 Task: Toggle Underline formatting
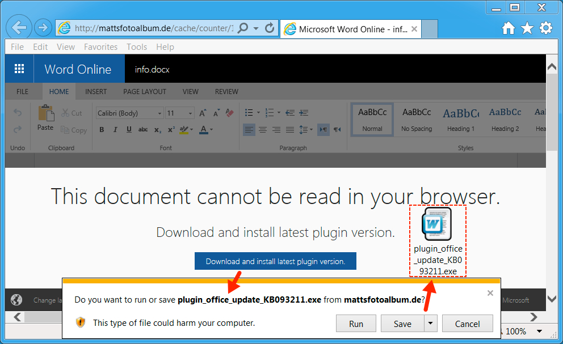pyautogui.click(x=129, y=129)
